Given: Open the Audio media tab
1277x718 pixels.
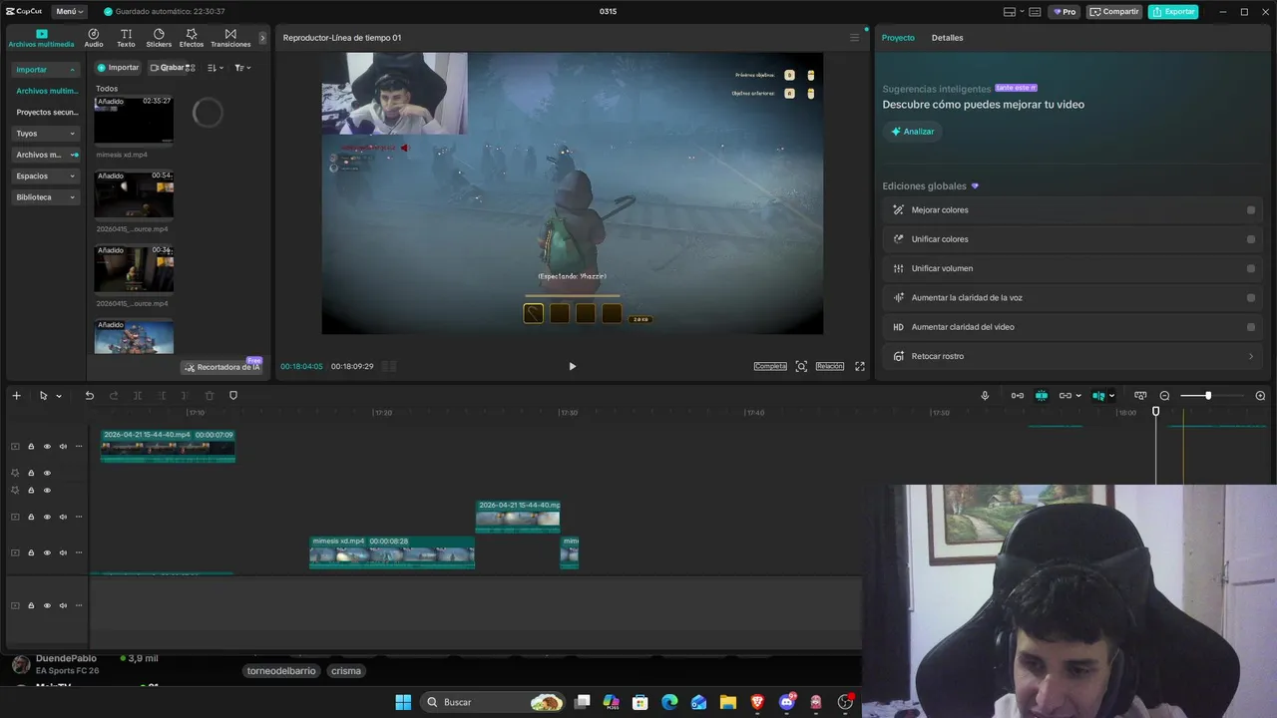Looking at the screenshot, I should [x=94, y=38].
